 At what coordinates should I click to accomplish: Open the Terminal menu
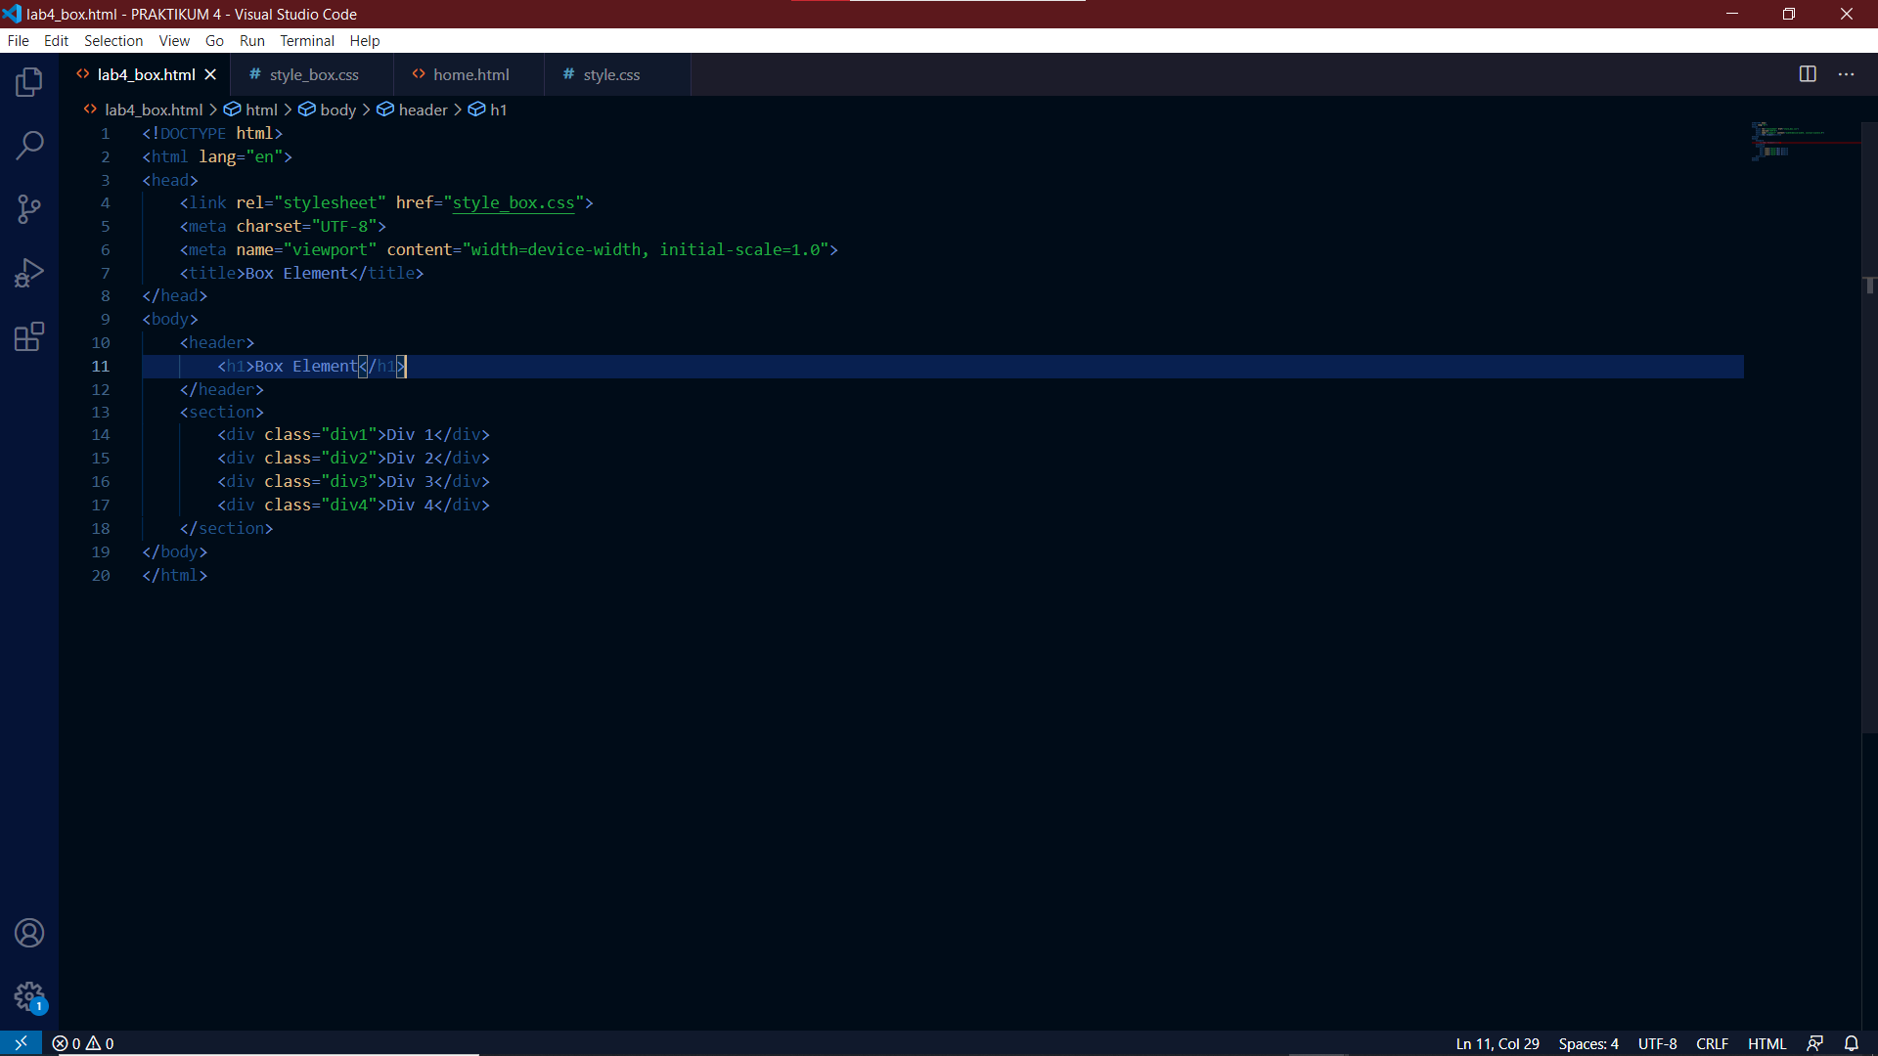(307, 40)
